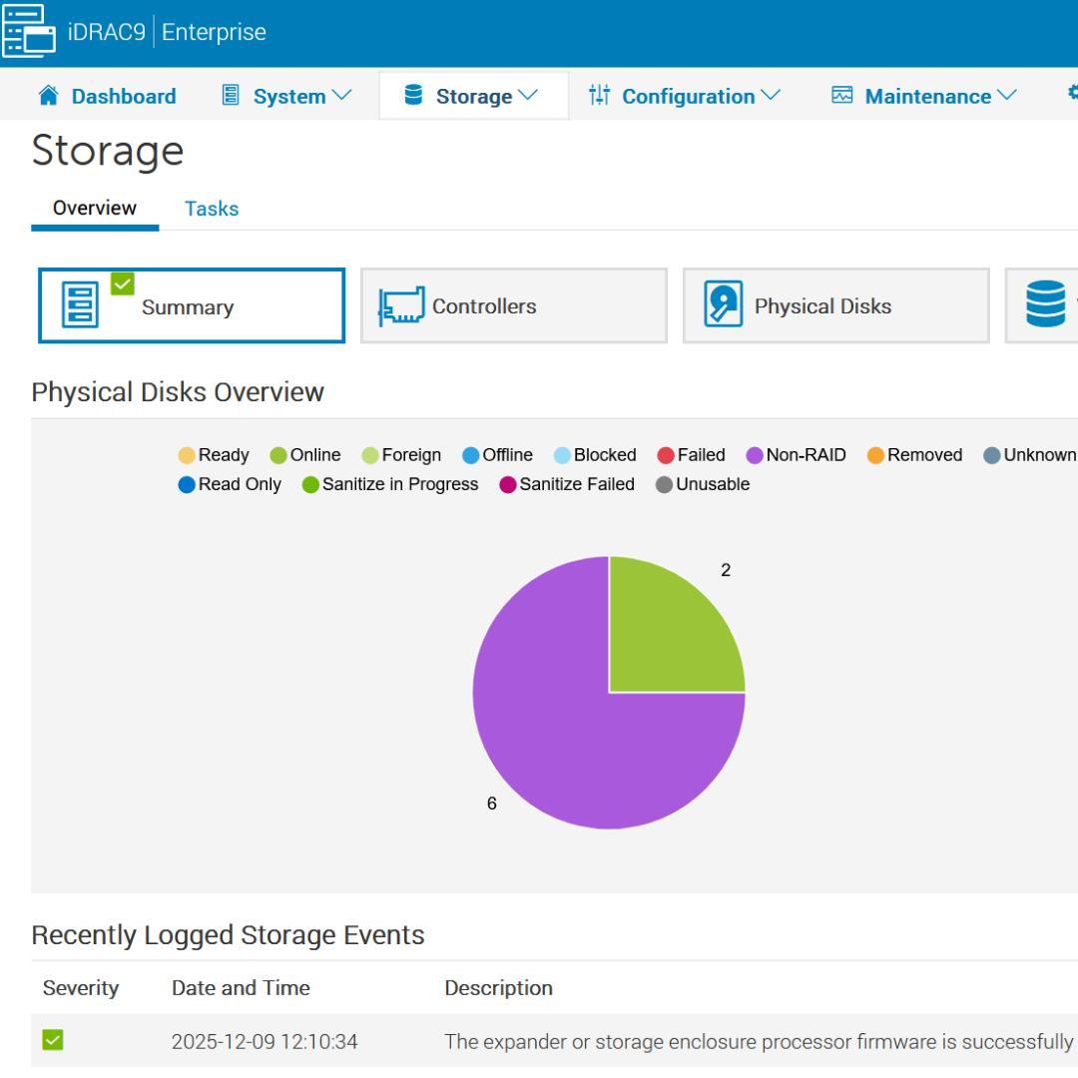Switch to the Tasks tab

(212, 209)
